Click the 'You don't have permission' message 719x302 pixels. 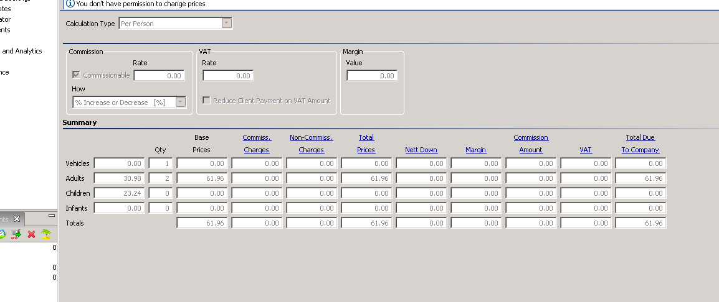tap(141, 4)
